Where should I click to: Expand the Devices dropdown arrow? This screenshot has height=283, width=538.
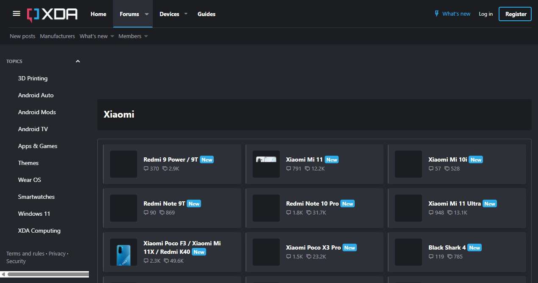[x=186, y=14]
